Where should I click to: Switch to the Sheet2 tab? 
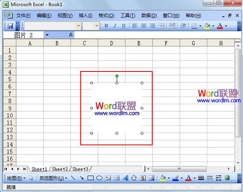[x=60, y=169]
